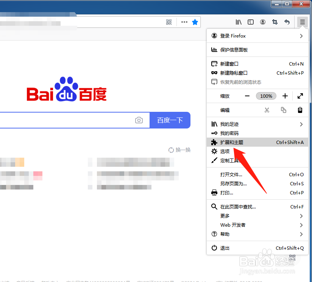Choose 在此页面中查找... menu item
The width and height of the screenshot is (312, 282).
[x=257, y=207]
